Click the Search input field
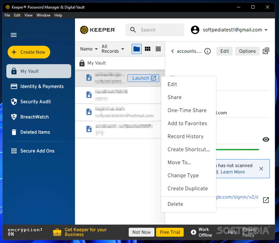This screenshot has width=279, height=243. point(155,30)
